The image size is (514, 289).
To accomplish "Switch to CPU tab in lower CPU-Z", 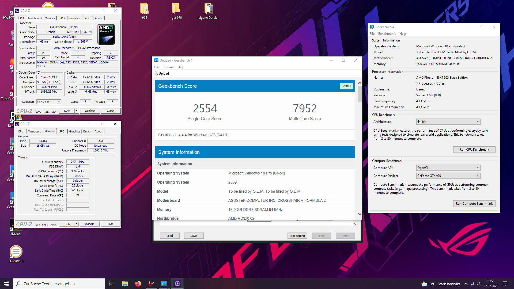I will pyautogui.click(x=21, y=131).
